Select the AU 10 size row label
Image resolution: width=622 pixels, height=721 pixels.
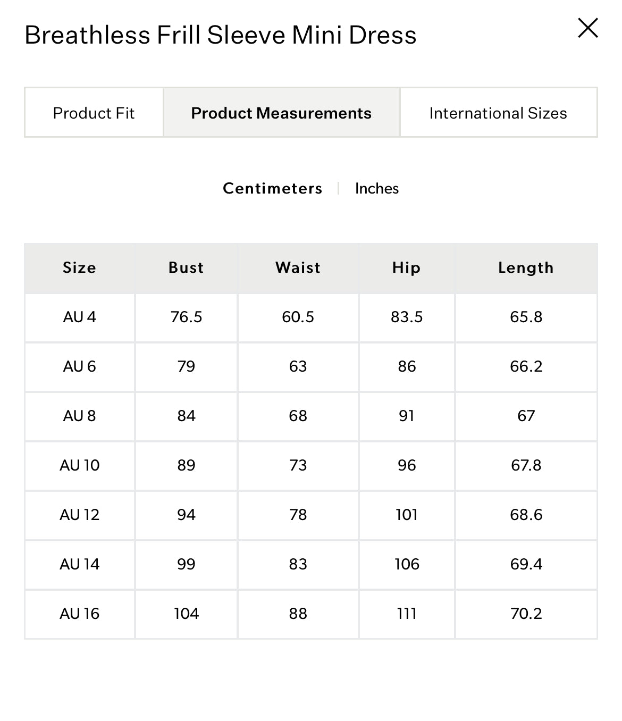(x=79, y=465)
